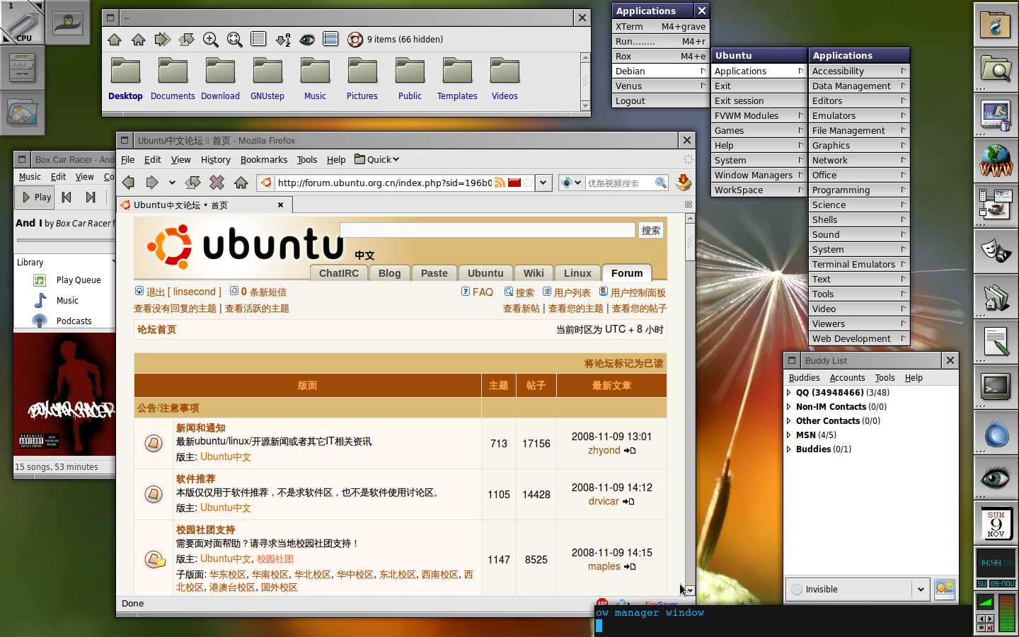Image resolution: width=1019 pixels, height=637 pixels.
Task: Sort files A-Z in file manager toolbar
Action: point(283,40)
